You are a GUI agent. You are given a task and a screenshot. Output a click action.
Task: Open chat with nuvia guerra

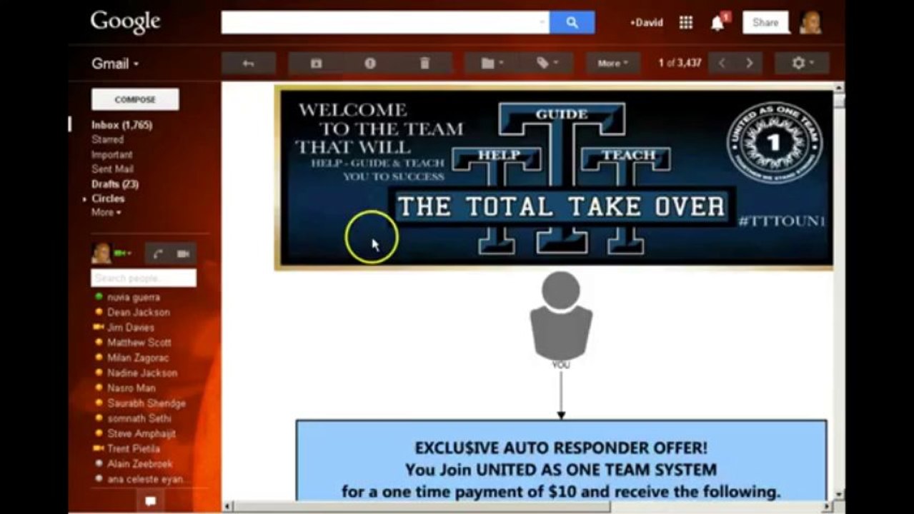pos(133,297)
